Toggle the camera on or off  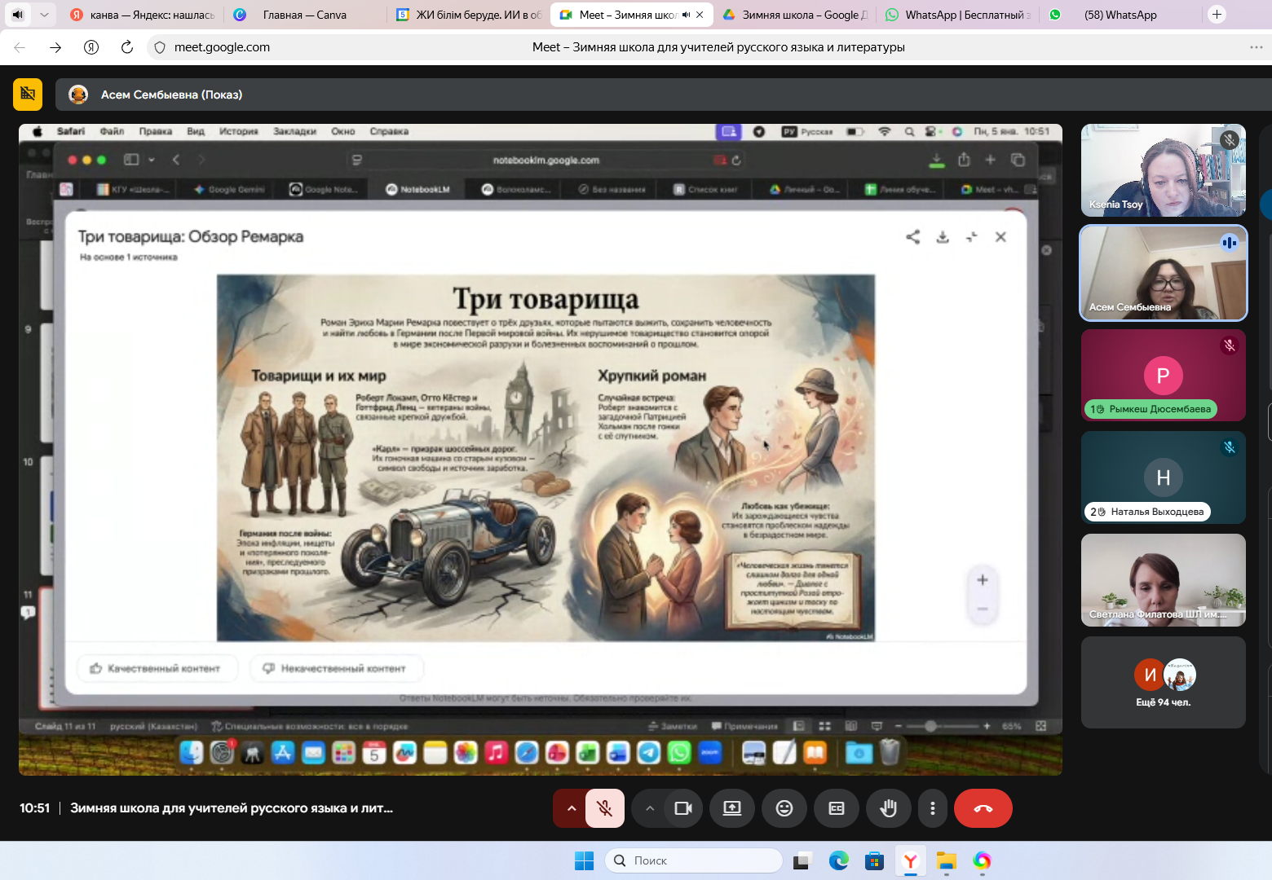[682, 808]
